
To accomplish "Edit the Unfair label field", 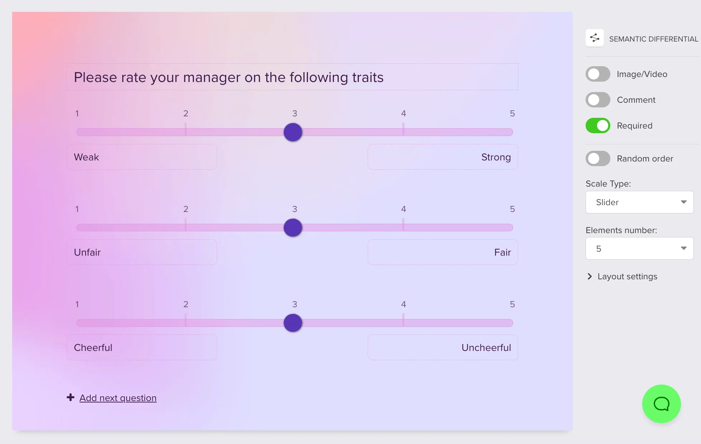I will click(142, 252).
